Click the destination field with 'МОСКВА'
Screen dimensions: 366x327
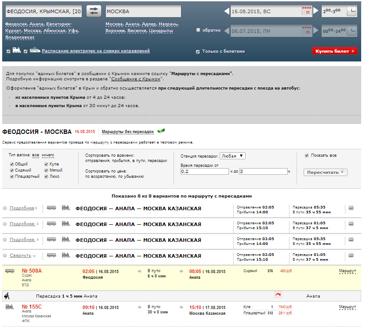(143, 11)
